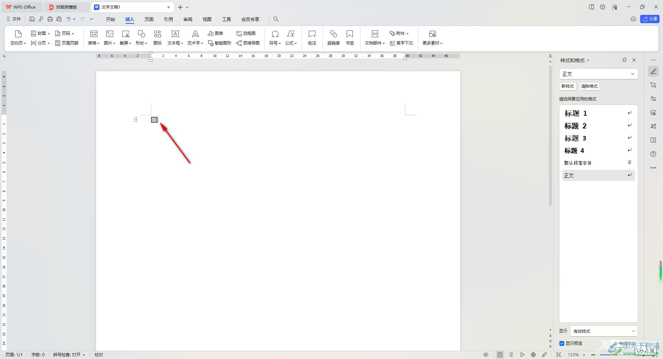Insert a Text Box (文本框)
The image size is (663, 359).
175,38
